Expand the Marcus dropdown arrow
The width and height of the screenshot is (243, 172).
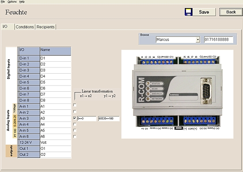(198, 40)
